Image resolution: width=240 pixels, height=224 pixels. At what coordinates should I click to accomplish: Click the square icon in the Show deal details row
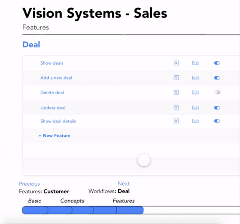pos(176,121)
